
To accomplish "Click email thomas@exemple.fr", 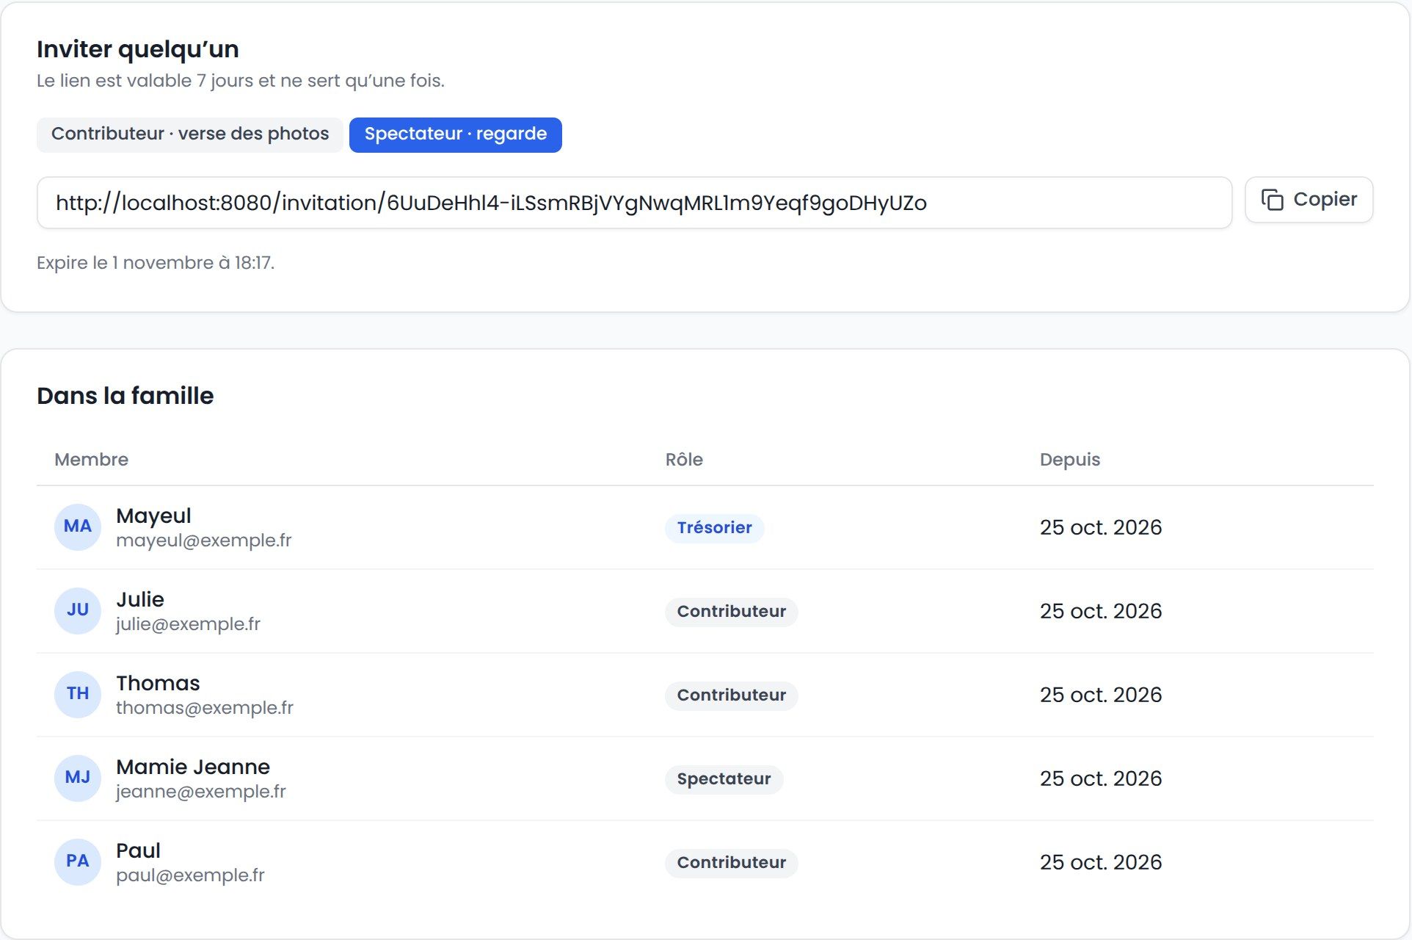I will 205,708.
